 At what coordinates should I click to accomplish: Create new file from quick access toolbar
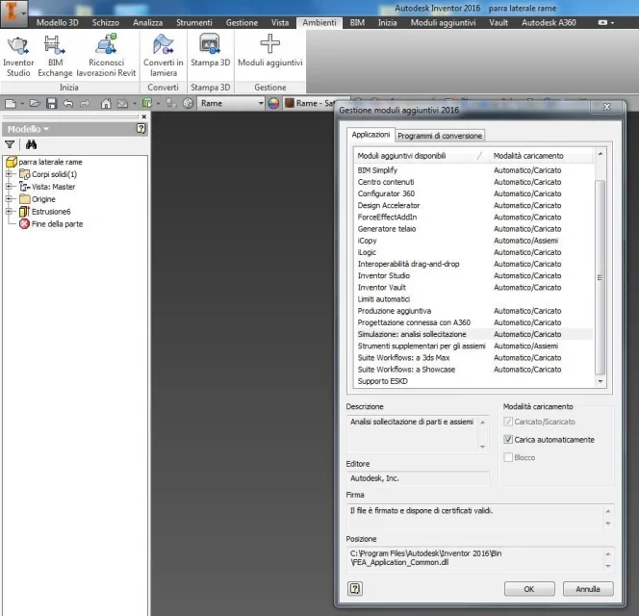(x=11, y=104)
